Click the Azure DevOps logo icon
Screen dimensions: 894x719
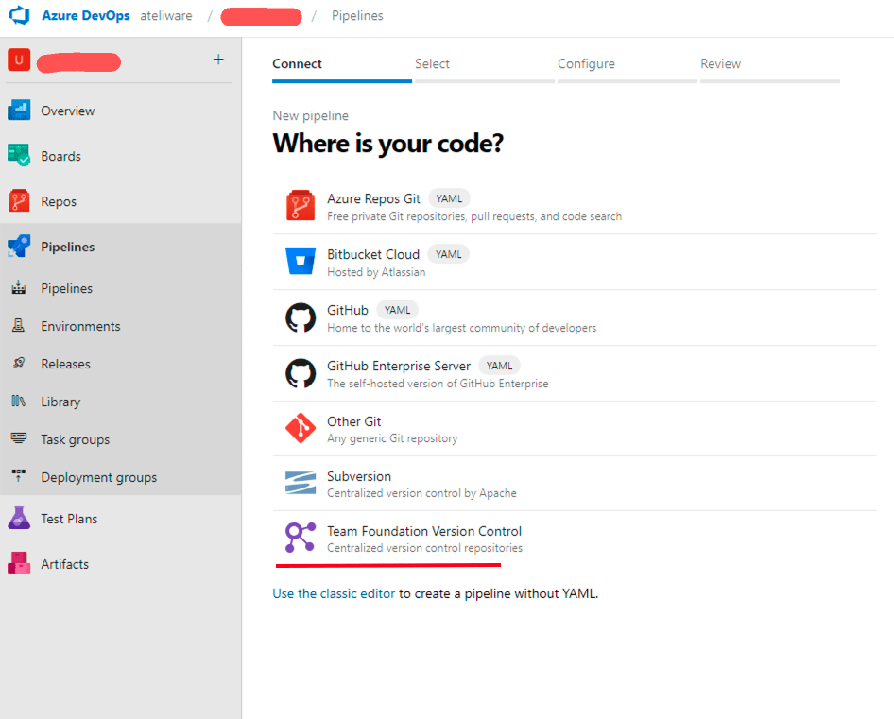pos(20,15)
